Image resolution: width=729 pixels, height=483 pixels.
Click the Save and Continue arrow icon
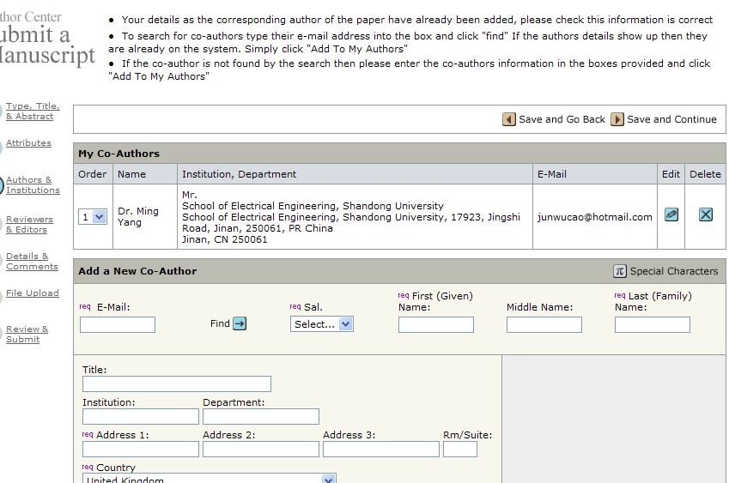[617, 119]
